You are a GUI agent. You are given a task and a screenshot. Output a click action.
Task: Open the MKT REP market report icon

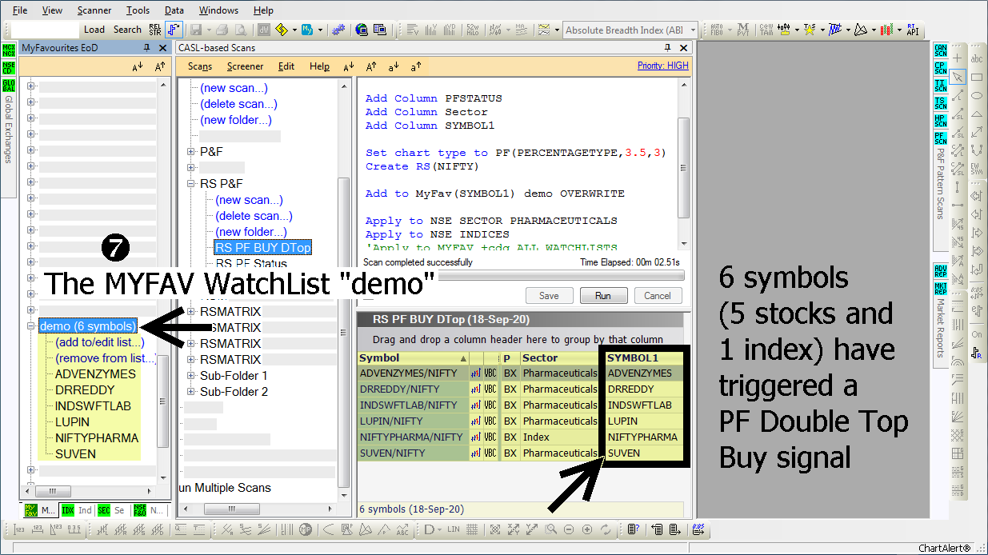pyautogui.click(x=940, y=289)
